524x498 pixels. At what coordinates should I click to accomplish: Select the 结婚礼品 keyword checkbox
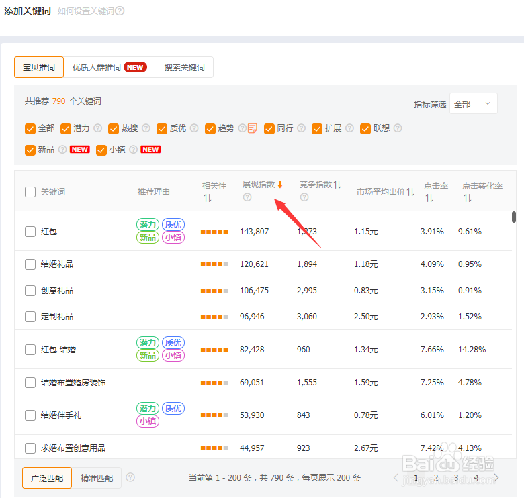click(x=30, y=264)
